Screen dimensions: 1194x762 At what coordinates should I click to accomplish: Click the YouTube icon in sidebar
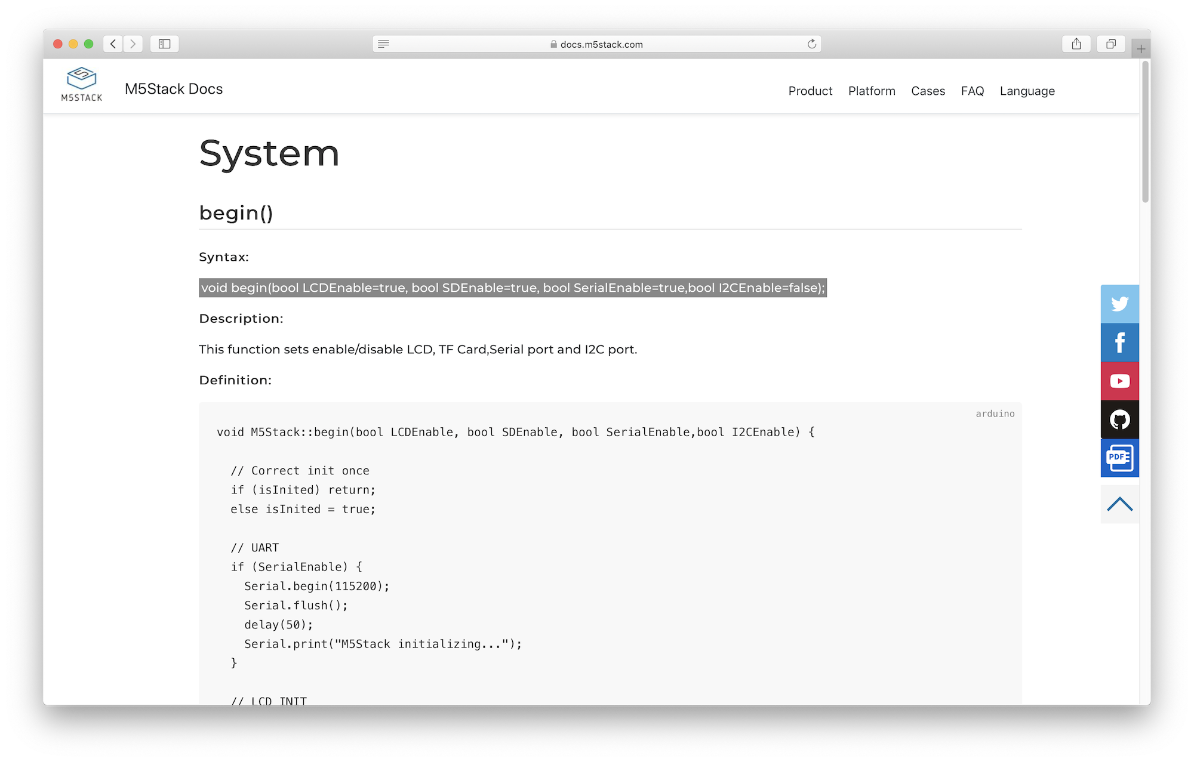coord(1119,381)
